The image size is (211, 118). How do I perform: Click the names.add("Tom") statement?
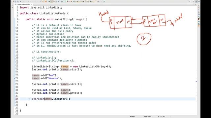click(45, 75)
